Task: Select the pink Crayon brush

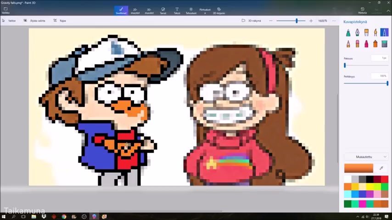Action: [366, 44]
